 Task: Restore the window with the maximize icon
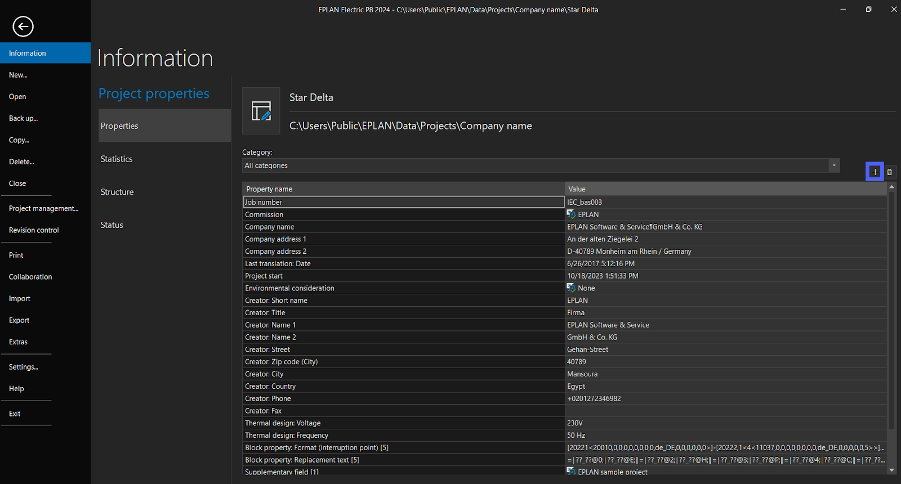[868, 10]
